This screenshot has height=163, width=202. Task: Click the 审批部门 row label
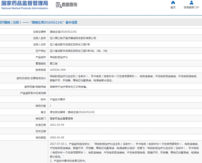[41, 119]
